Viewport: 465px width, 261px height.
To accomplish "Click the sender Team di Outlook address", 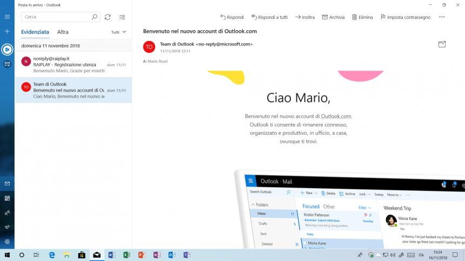I will click(x=207, y=44).
